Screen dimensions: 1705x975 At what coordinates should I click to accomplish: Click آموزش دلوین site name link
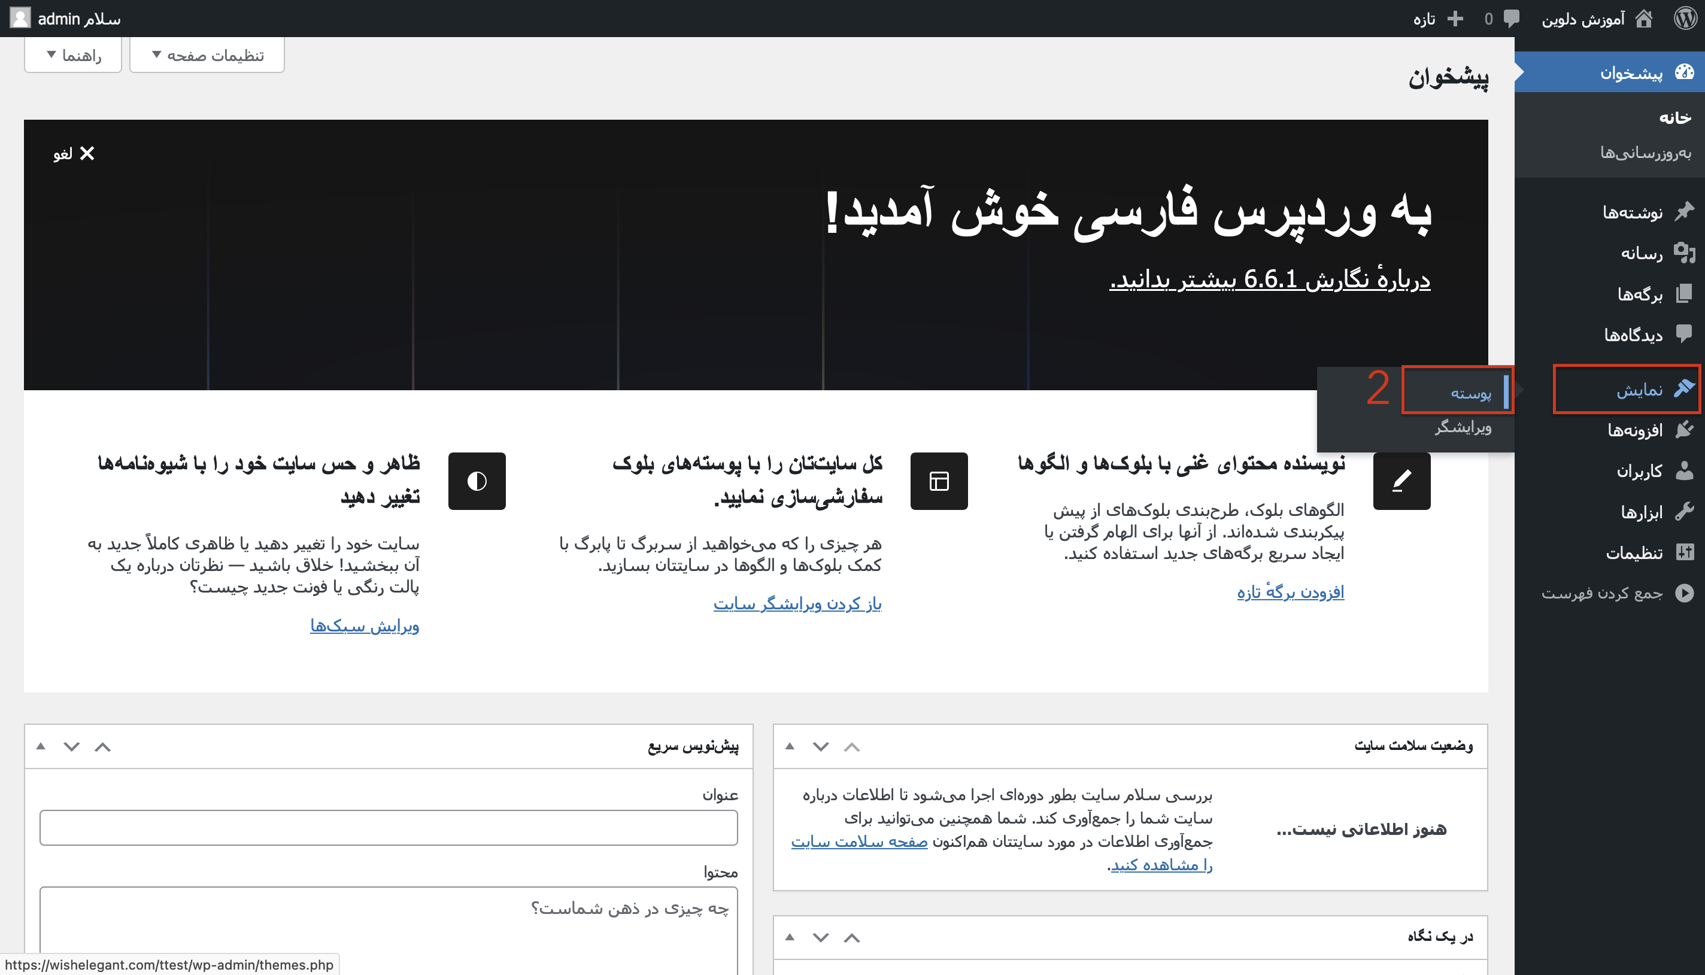click(x=1583, y=19)
